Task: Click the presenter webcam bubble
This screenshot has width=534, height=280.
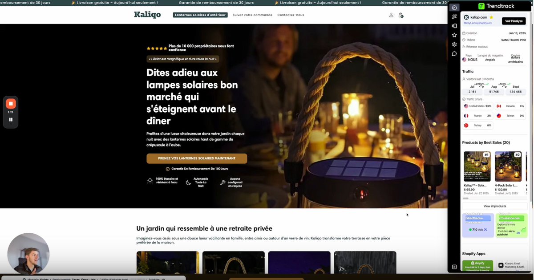Action: point(28,254)
